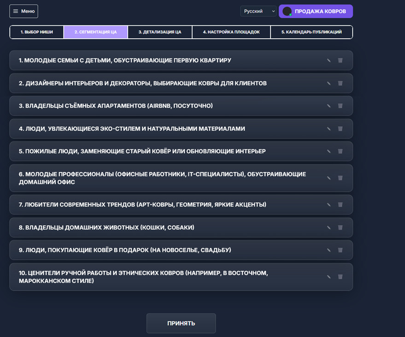Click the ПРОДАЖА КОВРОВ project label
This screenshot has width=405, height=337.
point(320,11)
